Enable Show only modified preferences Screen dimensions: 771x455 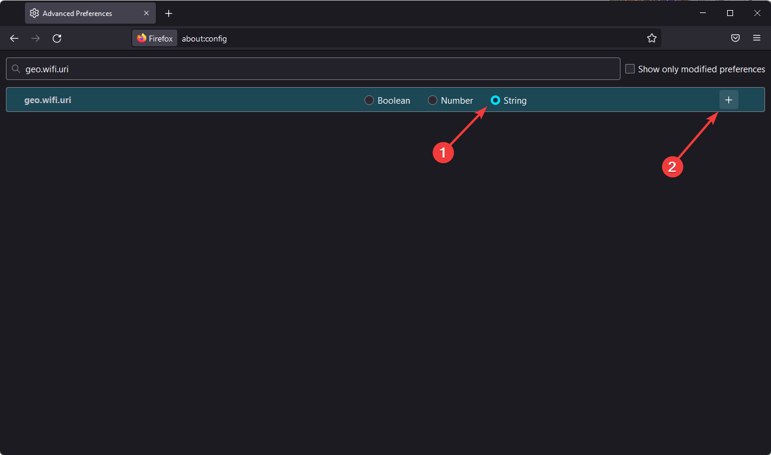pos(630,68)
